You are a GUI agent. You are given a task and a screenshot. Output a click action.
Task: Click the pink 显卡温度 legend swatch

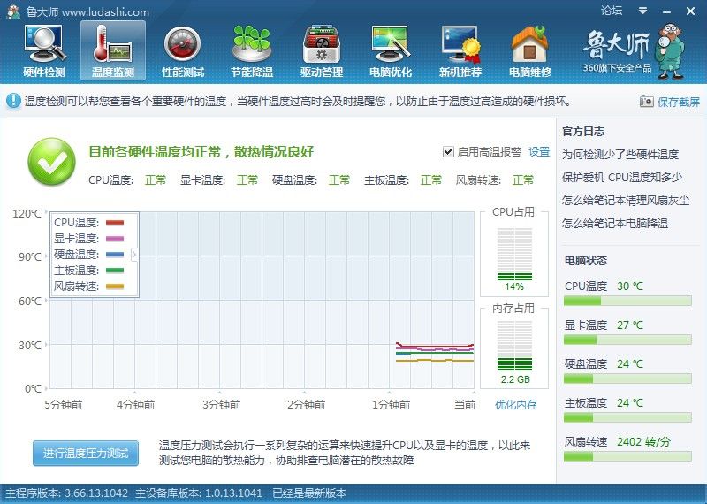[115, 238]
